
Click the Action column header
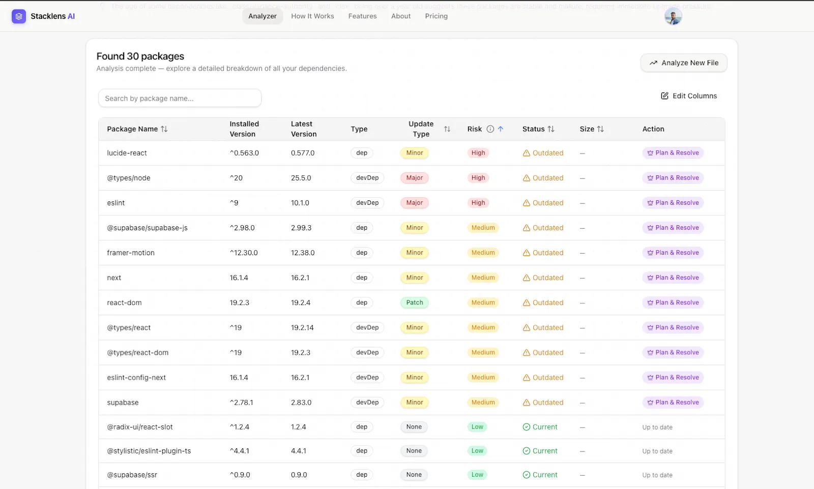(653, 129)
